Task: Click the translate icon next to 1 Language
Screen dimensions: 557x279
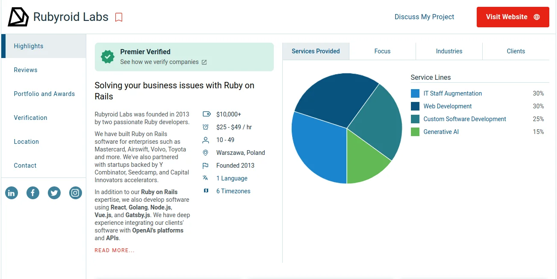Action: click(205, 178)
